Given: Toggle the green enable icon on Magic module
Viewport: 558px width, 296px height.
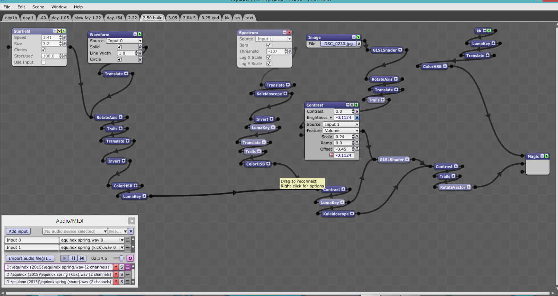Looking at the screenshot, I should pyautogui.click(x=547, y=156).
